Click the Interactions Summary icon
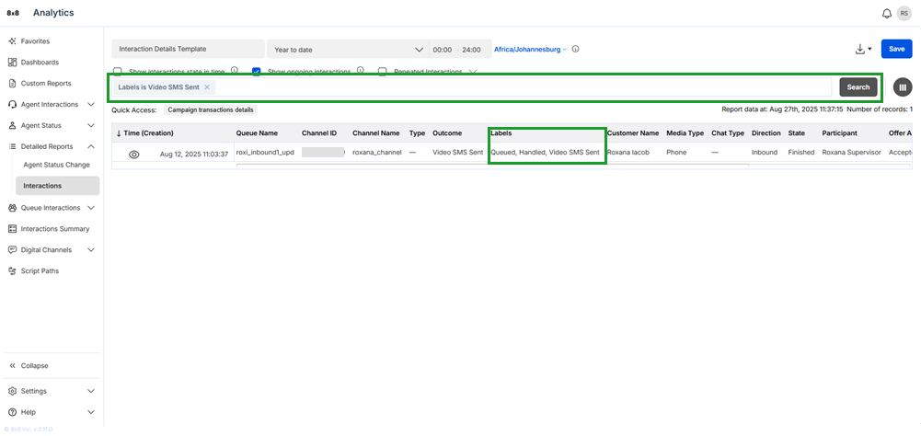921x436 pixels. [x=12, y=229]
